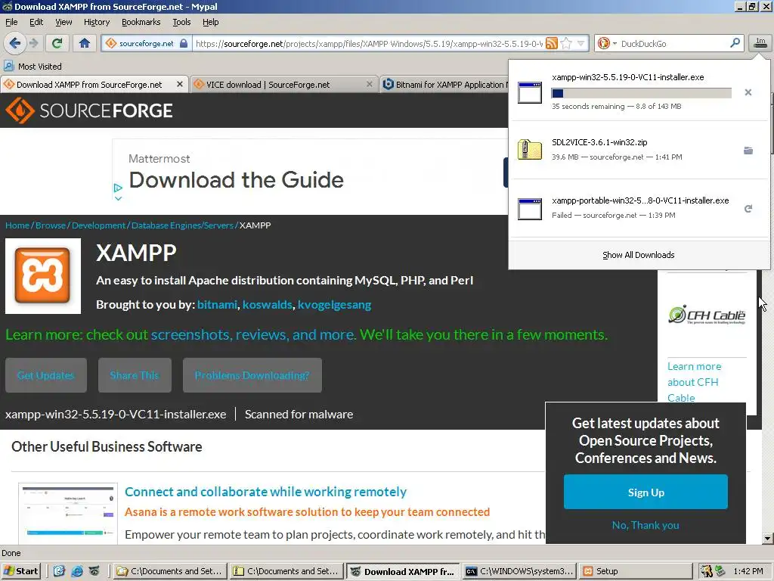Open koswalds contributor link

coord(268,305)
